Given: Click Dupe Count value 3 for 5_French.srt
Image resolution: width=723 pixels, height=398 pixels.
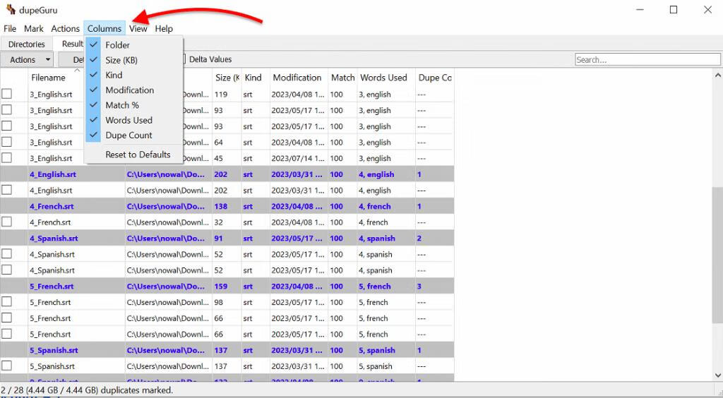Looking at the screenshot, I should click(419, 286).
